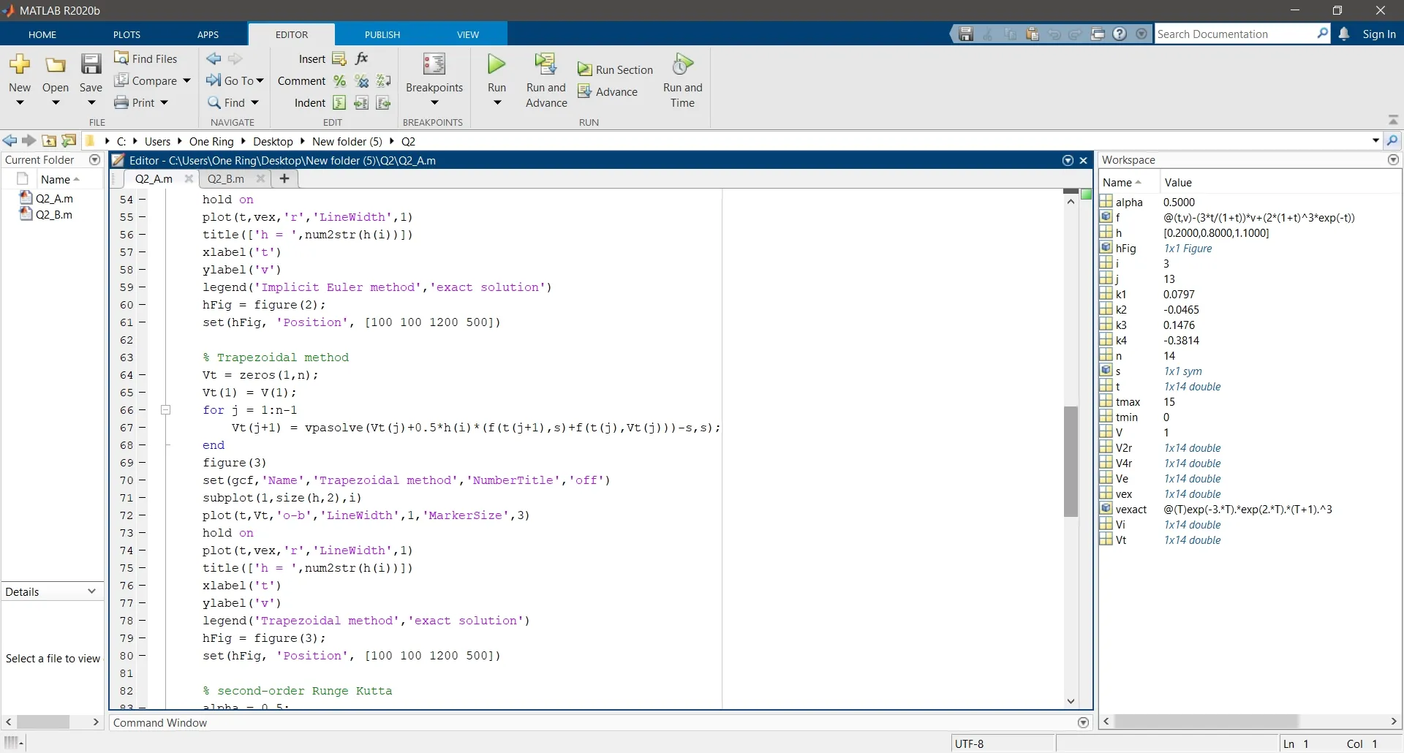Expand the Compare dropdown arrow
Screen dimensions: 1404x753
[x=186, y=81]
